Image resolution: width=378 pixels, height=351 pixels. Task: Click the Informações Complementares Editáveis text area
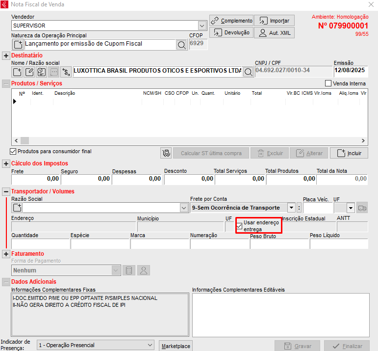279,315
